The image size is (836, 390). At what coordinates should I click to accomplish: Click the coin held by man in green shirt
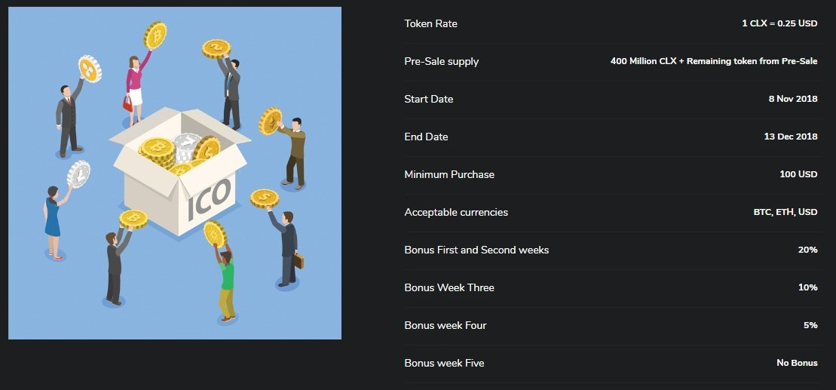click(x=215, y=234)
